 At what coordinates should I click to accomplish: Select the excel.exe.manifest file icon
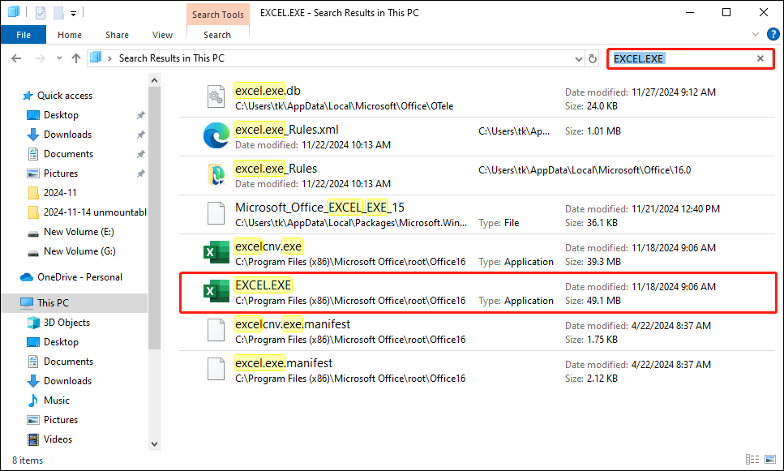[216, 370]
